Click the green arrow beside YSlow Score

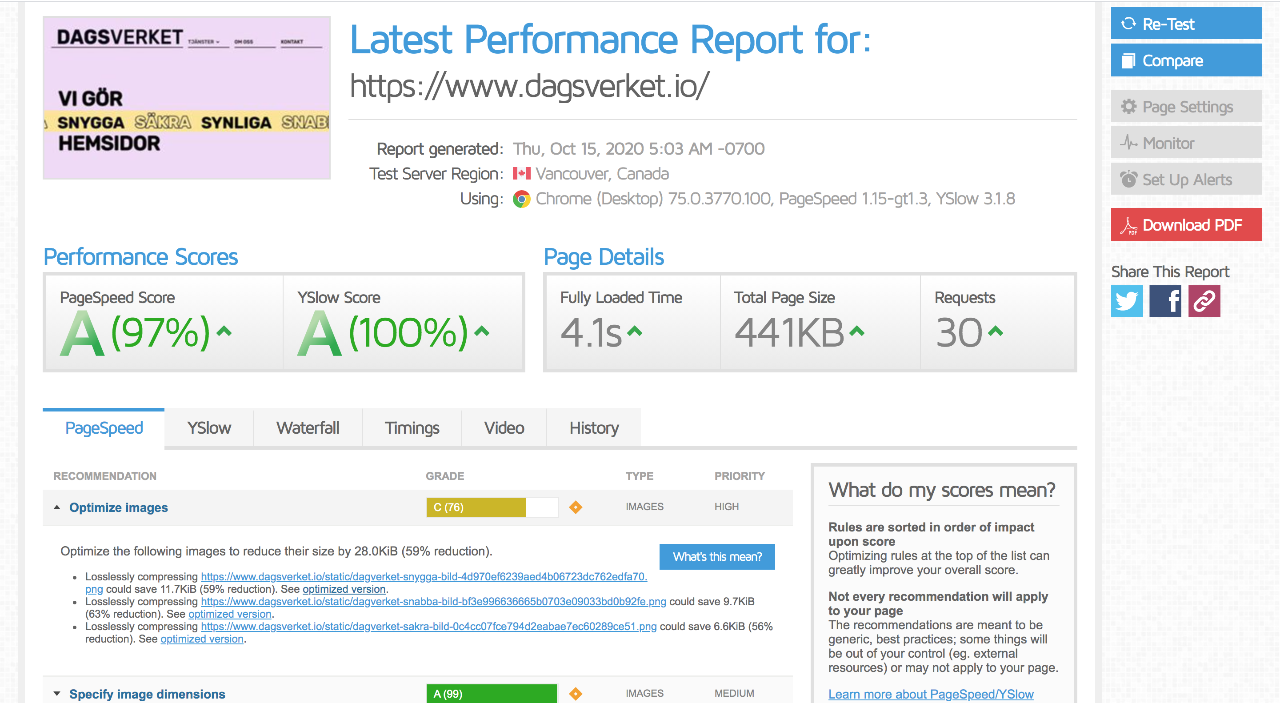482,331
